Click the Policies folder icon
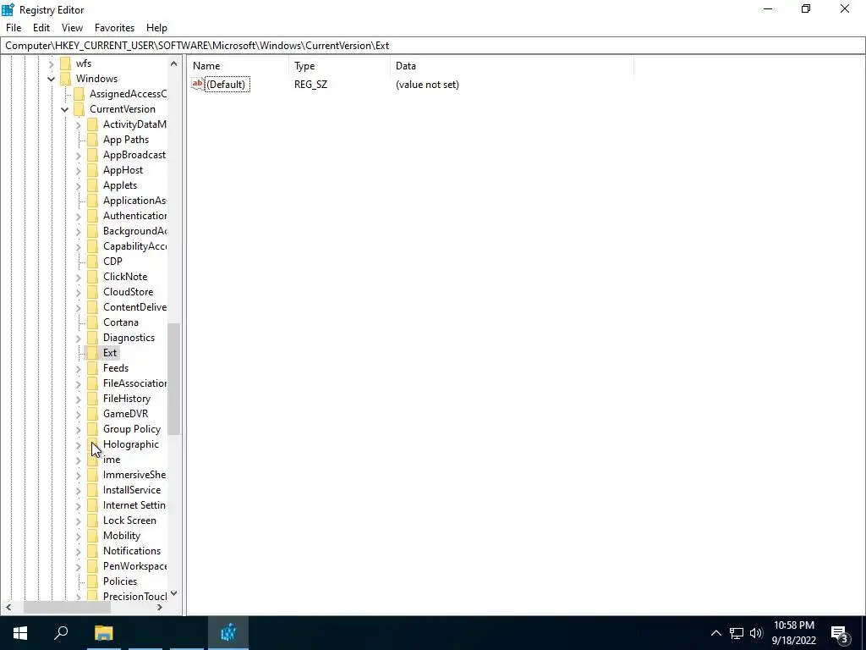The height and width of the screenshot is (650, 866). click(x=93, y=581)
